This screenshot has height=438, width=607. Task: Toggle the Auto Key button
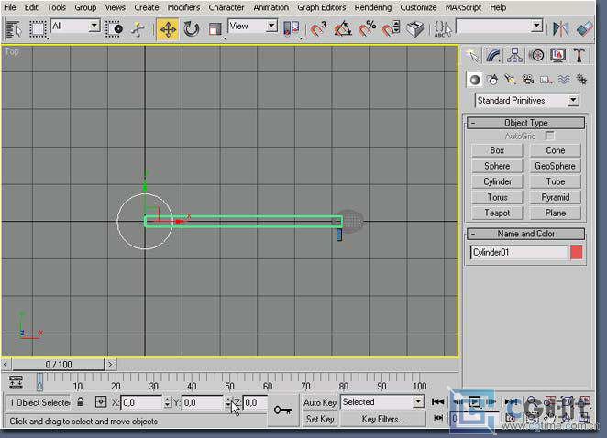click(x=320, y=402)
